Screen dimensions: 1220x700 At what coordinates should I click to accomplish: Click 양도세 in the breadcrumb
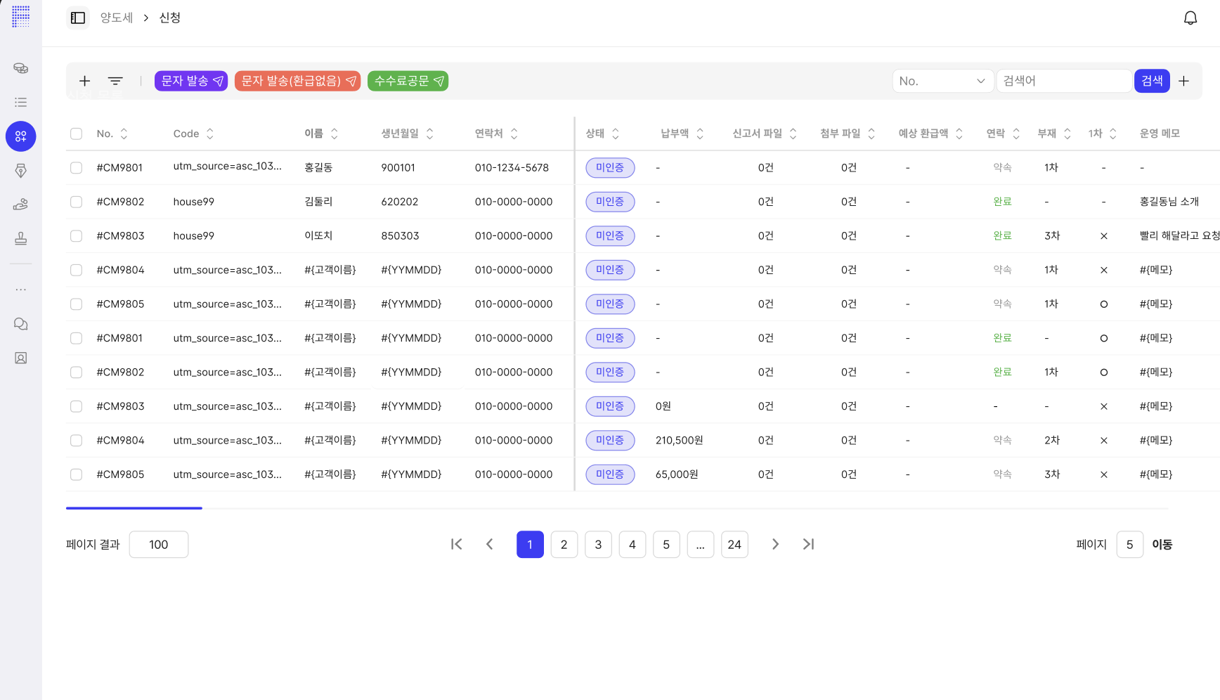point(117,18)
